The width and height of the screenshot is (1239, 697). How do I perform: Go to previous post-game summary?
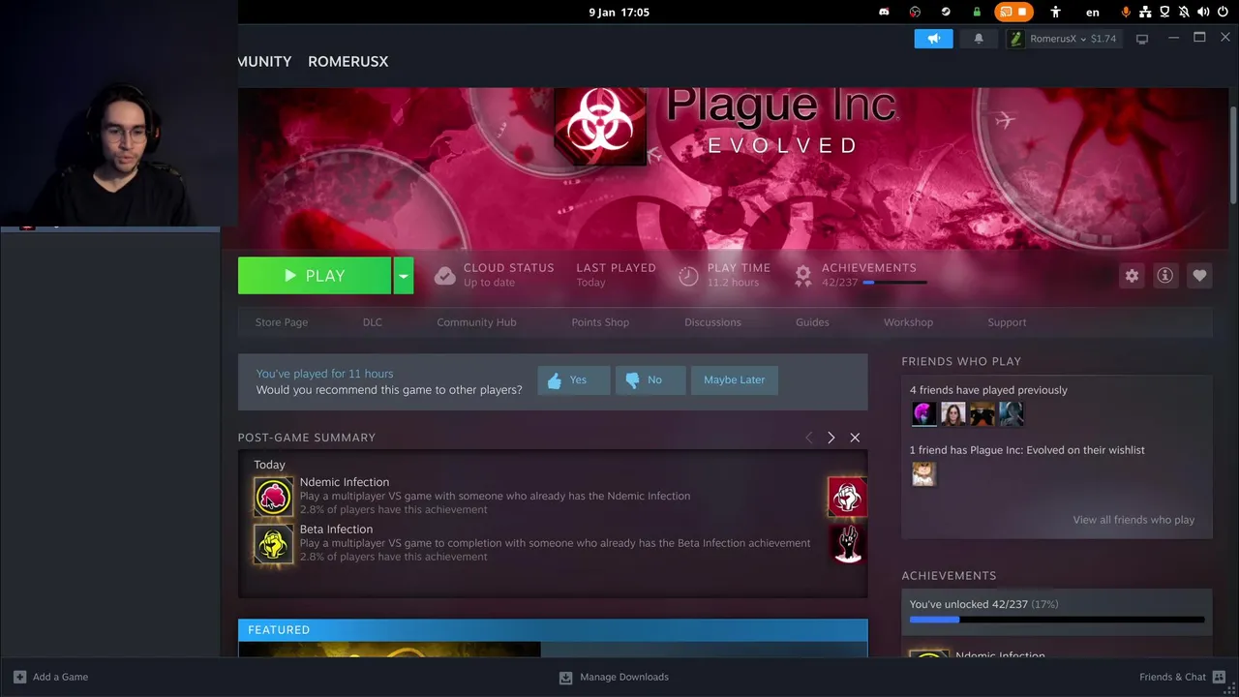coord(809,438)
